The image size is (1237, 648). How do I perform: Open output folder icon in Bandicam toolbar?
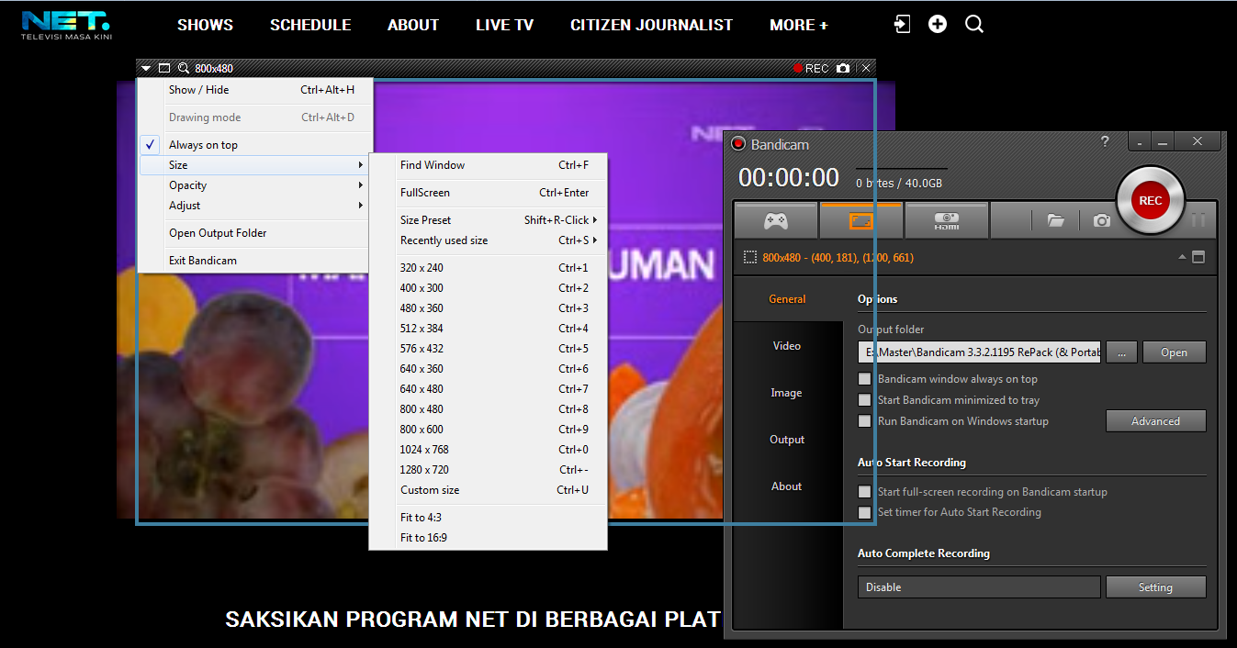coord(1055,220)
